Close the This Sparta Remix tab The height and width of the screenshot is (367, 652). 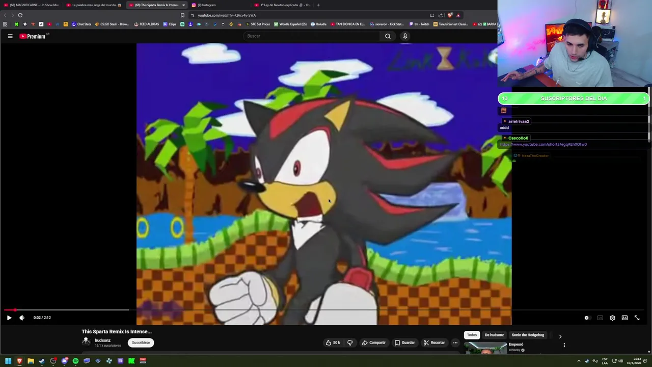click(183, 5)
